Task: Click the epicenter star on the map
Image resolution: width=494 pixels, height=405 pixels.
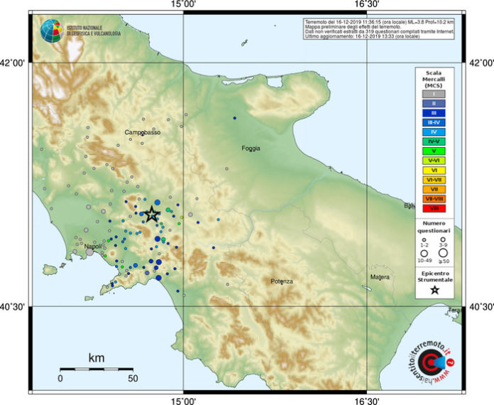Action: [x=152, y=215]
